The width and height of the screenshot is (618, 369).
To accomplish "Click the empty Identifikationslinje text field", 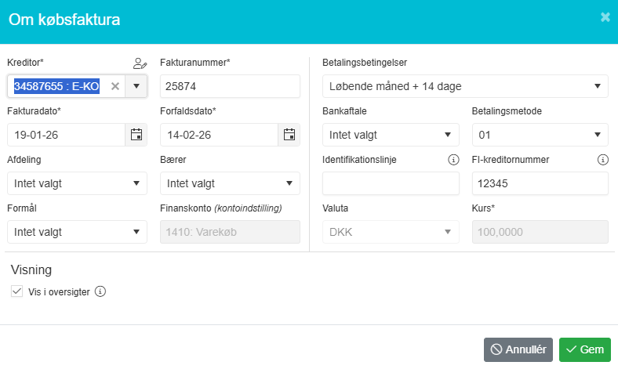I will [391, 183].
